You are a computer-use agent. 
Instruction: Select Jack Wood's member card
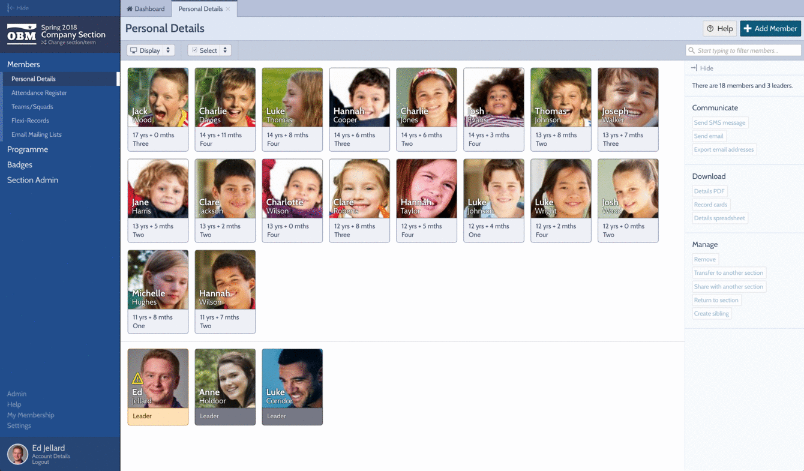point(158,109)
